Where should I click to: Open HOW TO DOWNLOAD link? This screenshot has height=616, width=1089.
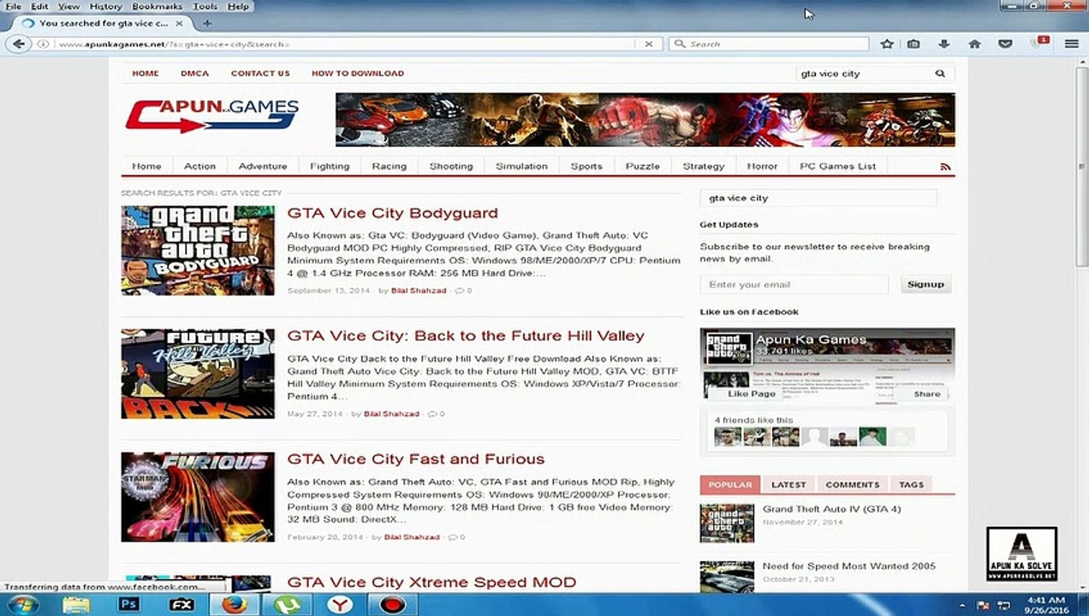(358, 74)
